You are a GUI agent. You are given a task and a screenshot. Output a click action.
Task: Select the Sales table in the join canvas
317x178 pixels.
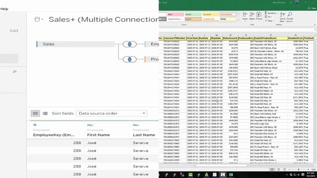tap(76, 44)
